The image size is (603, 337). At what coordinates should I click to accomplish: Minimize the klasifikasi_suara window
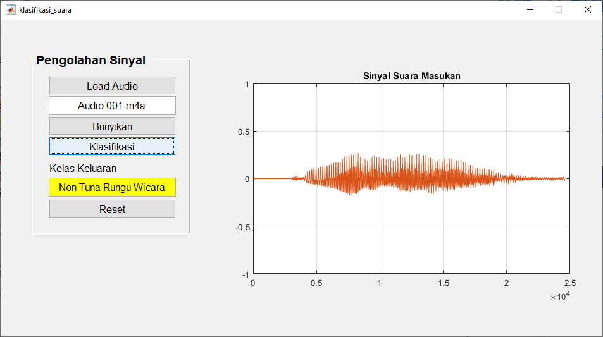530,9
